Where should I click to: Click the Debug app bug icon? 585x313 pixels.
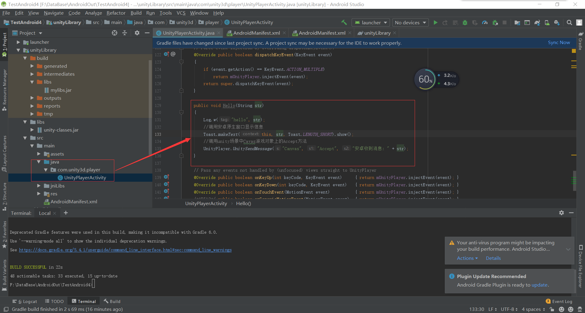pyautogui.click(x=465, y=22)
